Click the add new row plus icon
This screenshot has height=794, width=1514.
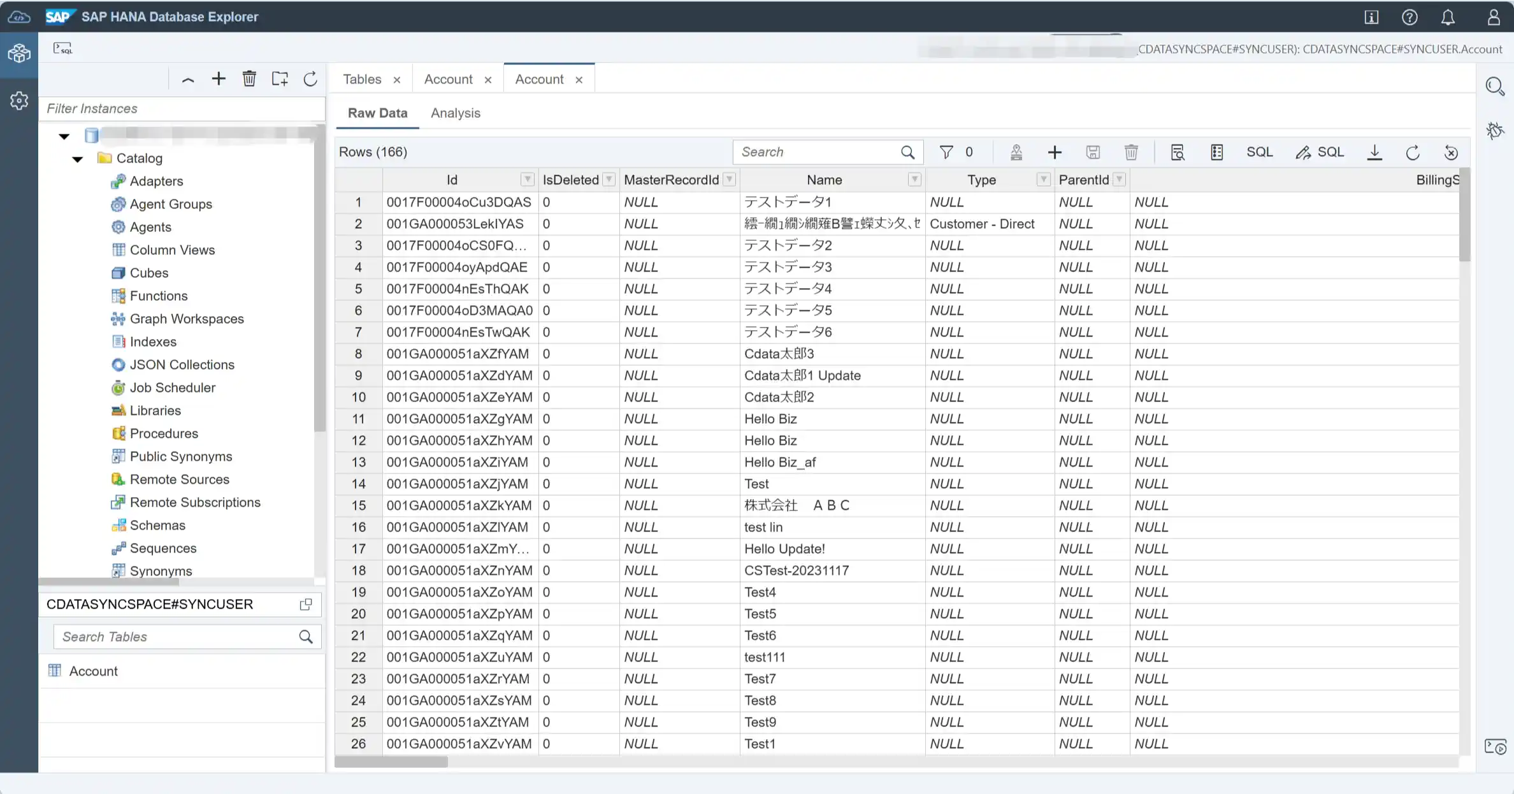1055,152
